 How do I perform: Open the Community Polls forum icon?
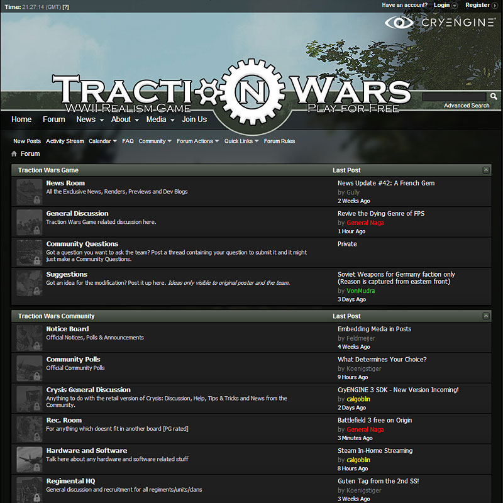pyautogui.click(x=30, y=368)
